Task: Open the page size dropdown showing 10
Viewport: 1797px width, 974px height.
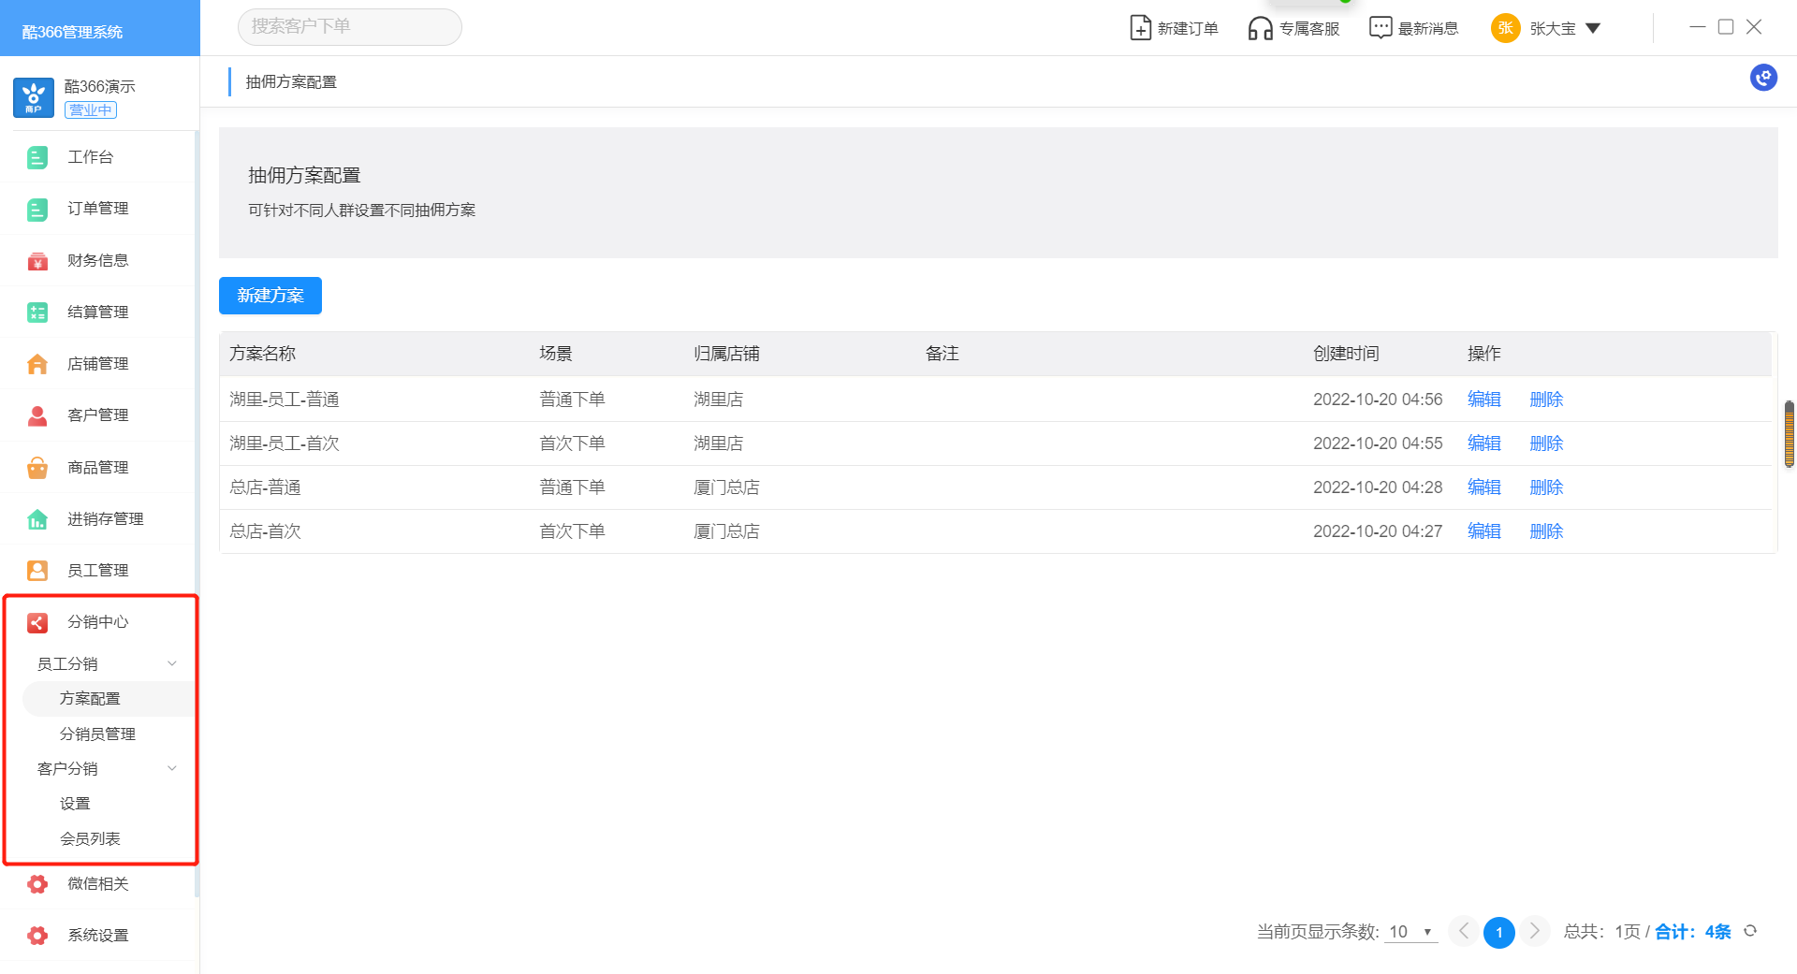Action: coord(1410,932)
